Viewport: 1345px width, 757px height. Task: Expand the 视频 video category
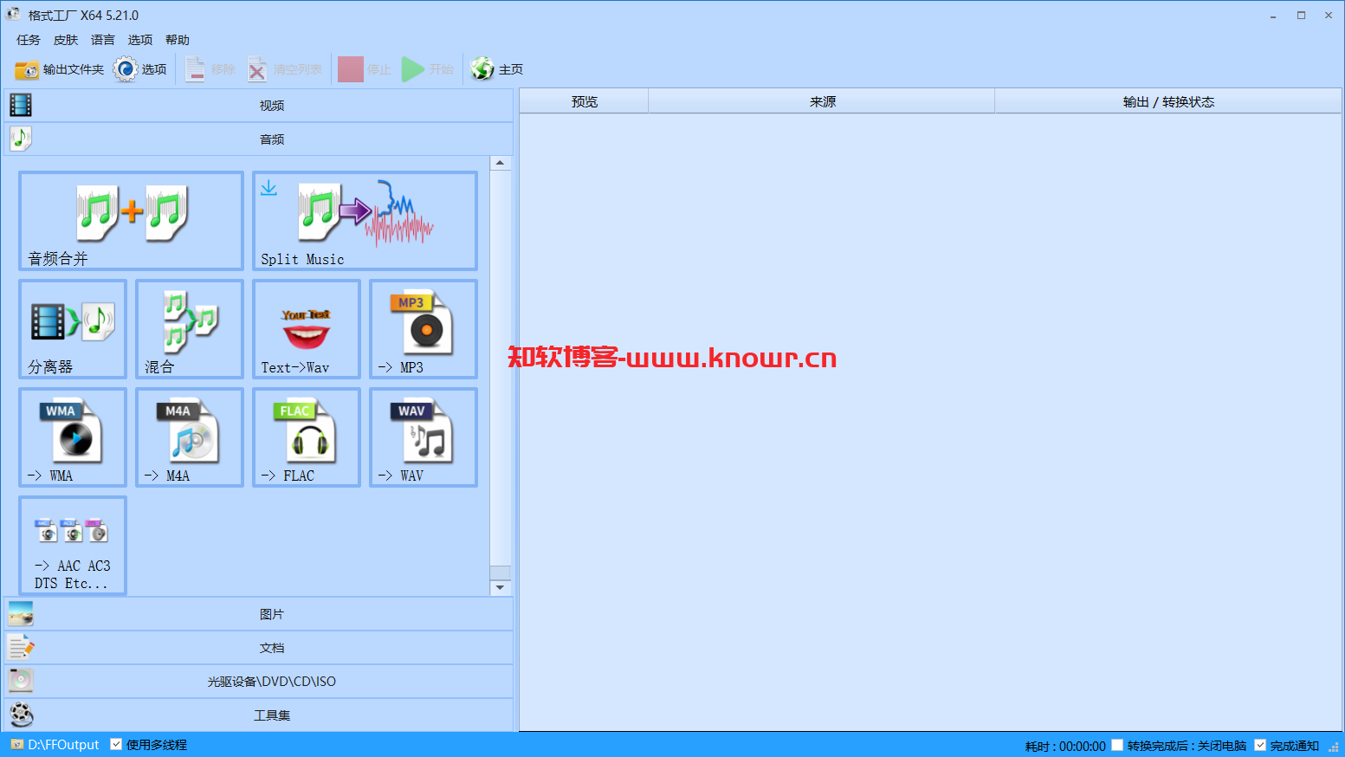(259, 106)
